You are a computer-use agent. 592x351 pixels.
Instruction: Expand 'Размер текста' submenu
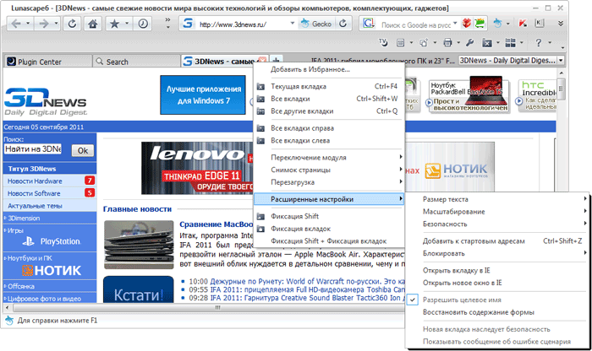point(497,199)
